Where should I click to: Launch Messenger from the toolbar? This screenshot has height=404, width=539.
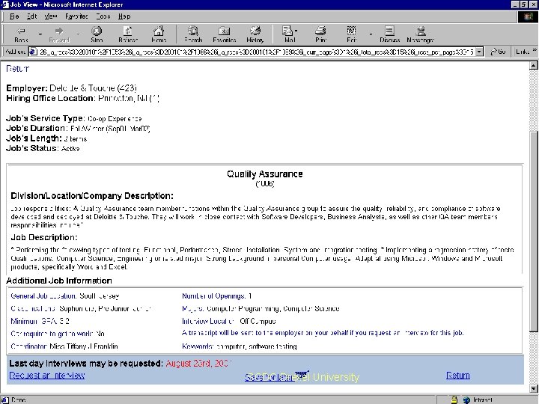[x=421, y=34]
